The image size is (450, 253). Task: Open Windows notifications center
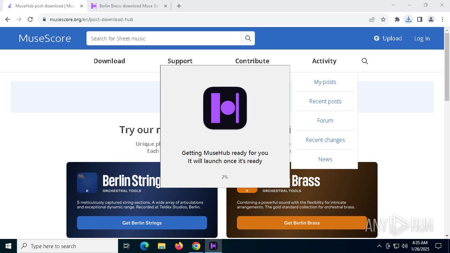pos(438,246)
